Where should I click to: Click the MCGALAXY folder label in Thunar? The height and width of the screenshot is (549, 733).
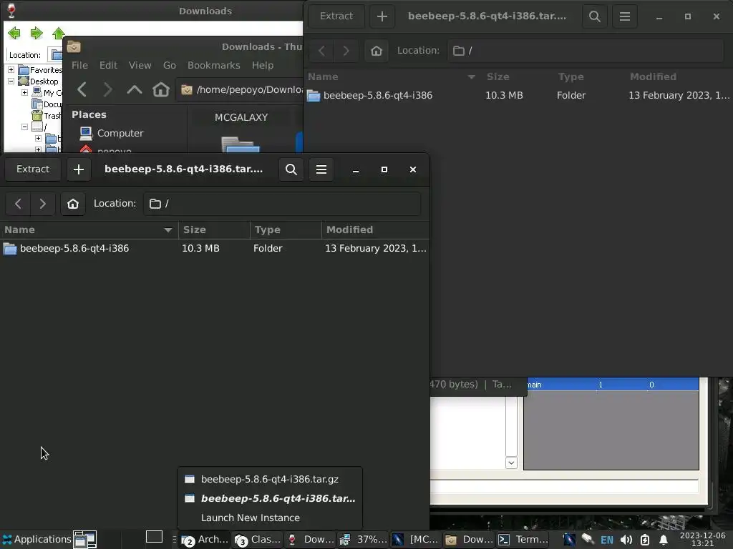[x=241, y=118]
